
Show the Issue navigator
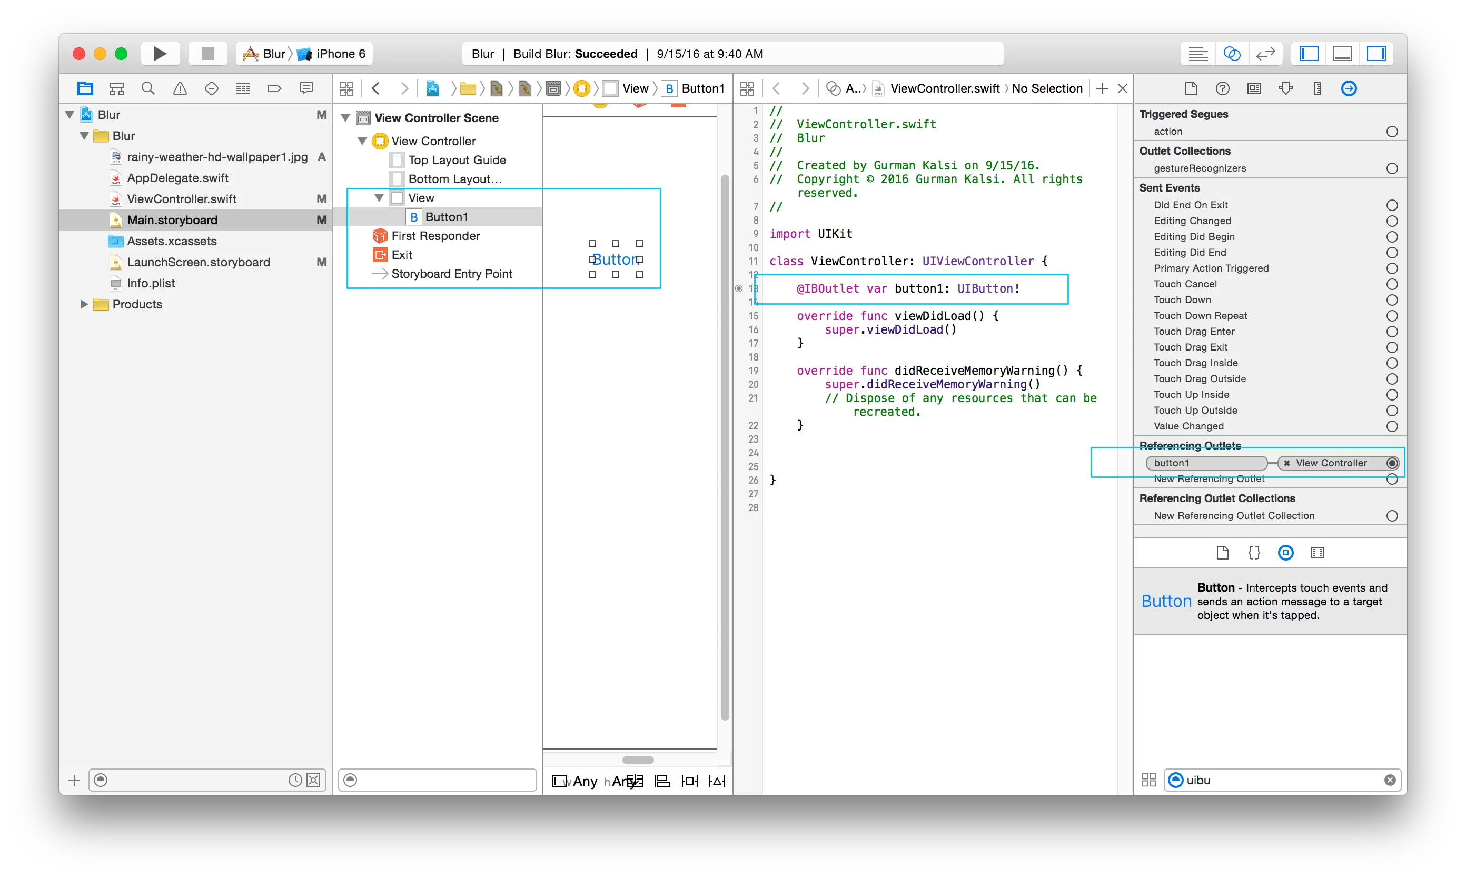(x=180, y=89)
